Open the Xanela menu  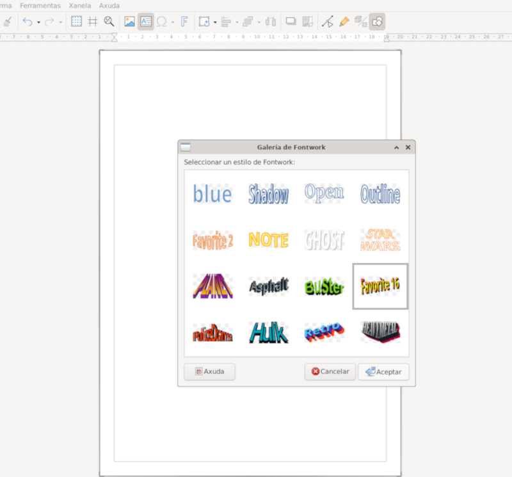pos(80,5)
